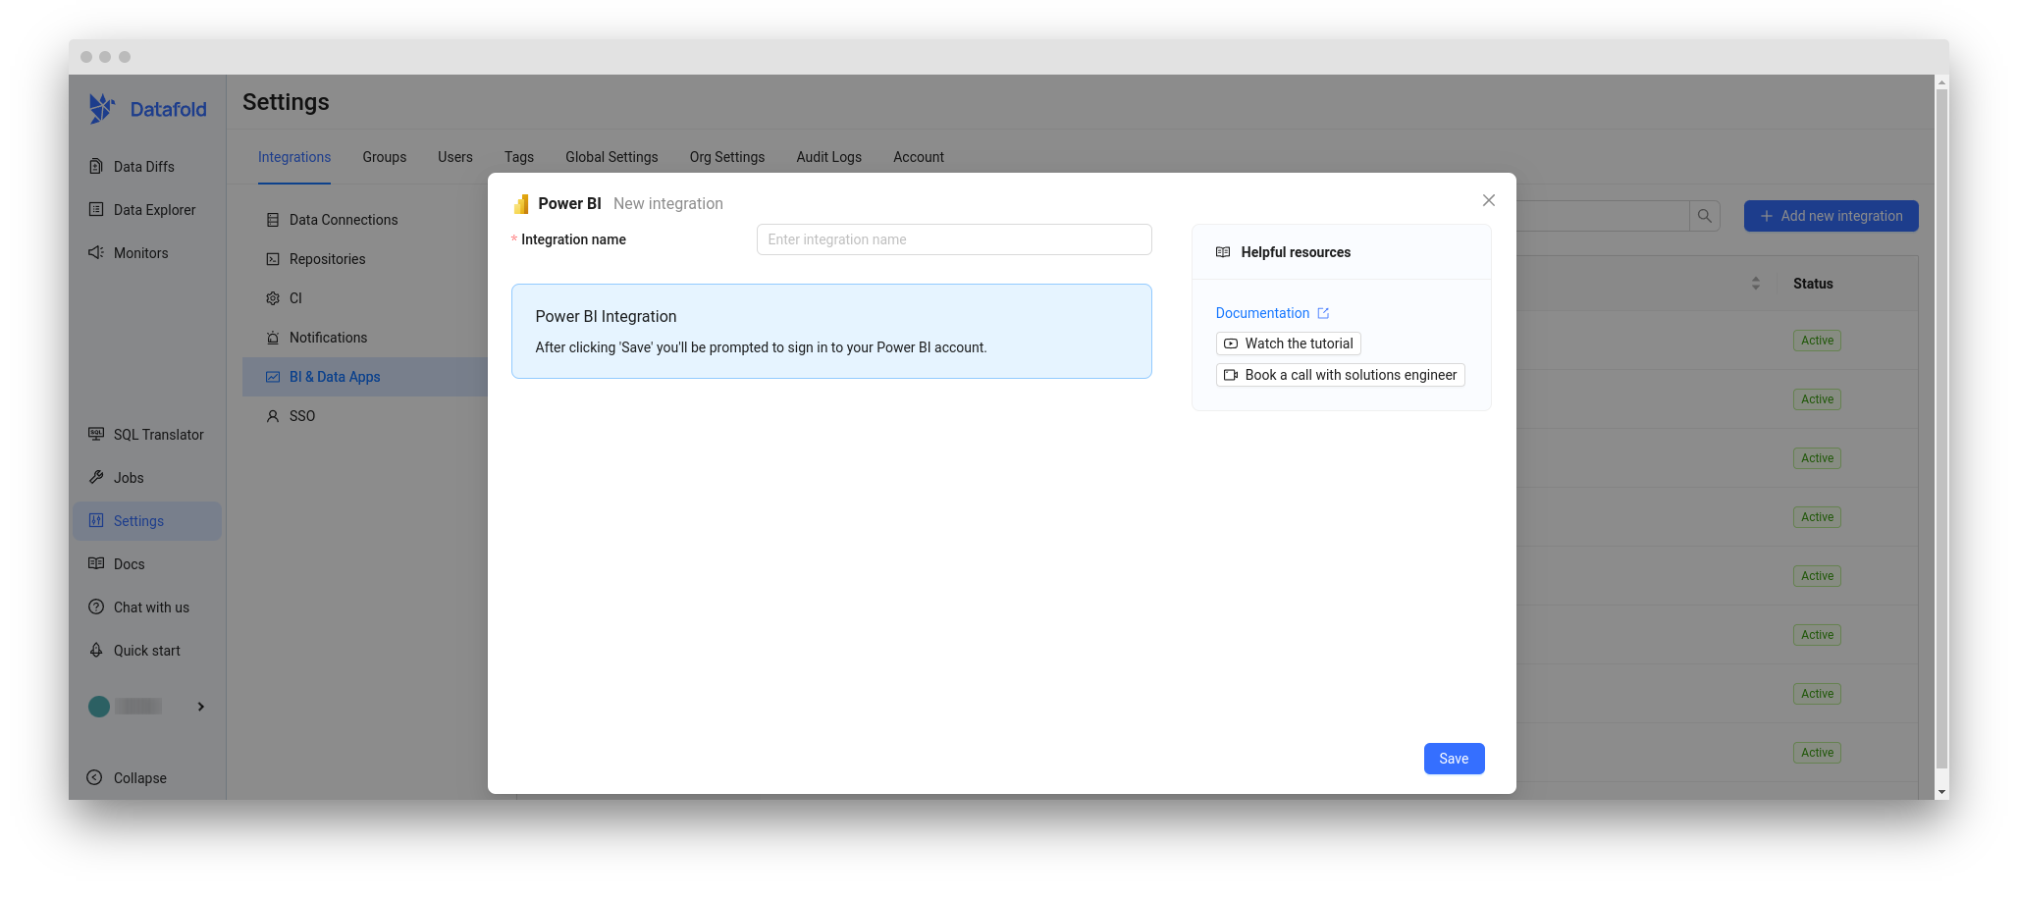Open the Documentation link

pos(1262,313)
